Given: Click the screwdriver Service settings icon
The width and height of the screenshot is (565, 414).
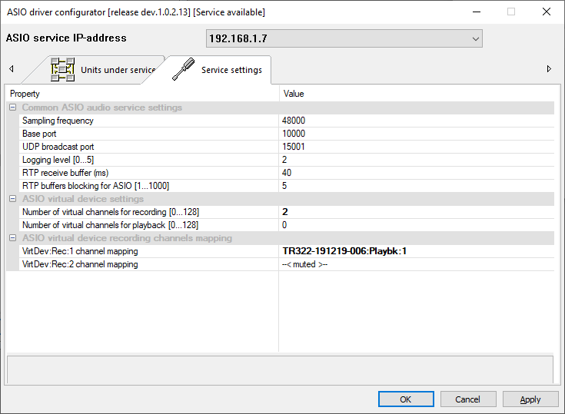Looking at the screenshot, I should pyautogui.click(x=184, y=69).
